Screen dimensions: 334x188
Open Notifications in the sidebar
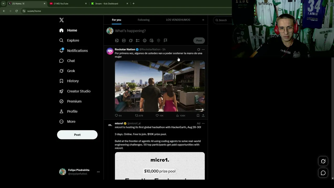pos(74,51)
